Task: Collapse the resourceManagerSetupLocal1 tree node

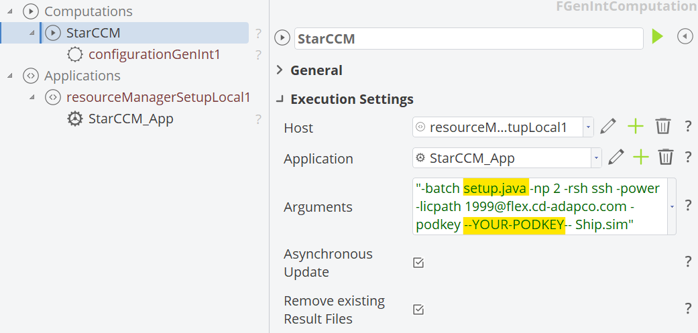Action: pyautogui.click(x=32, y=97)
